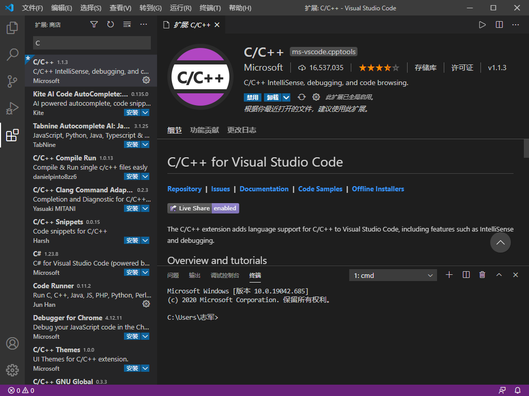Click the sync icon beside uninstall button
The image size is (529, 396).
point(302,97)
